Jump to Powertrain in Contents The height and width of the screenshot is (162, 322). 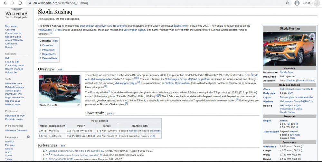pos(48,50)
